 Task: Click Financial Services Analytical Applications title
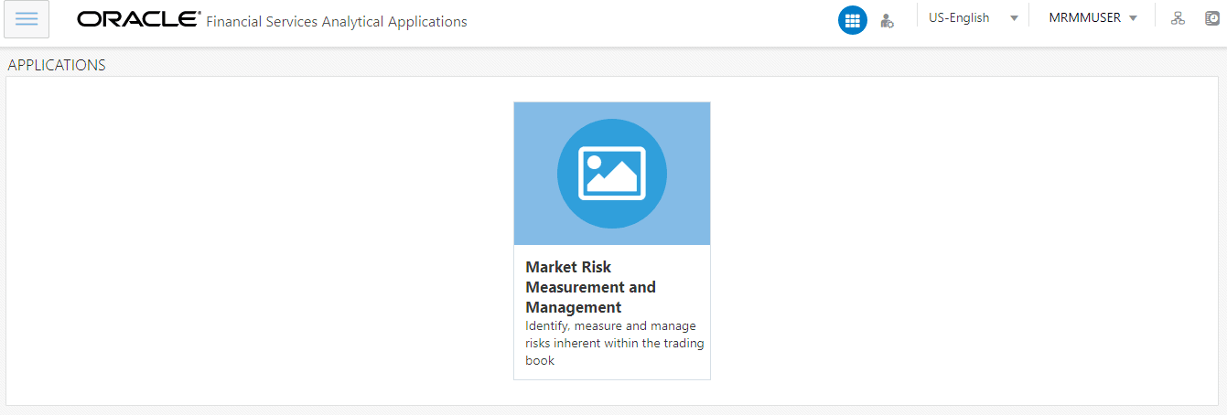coord(337,22)
